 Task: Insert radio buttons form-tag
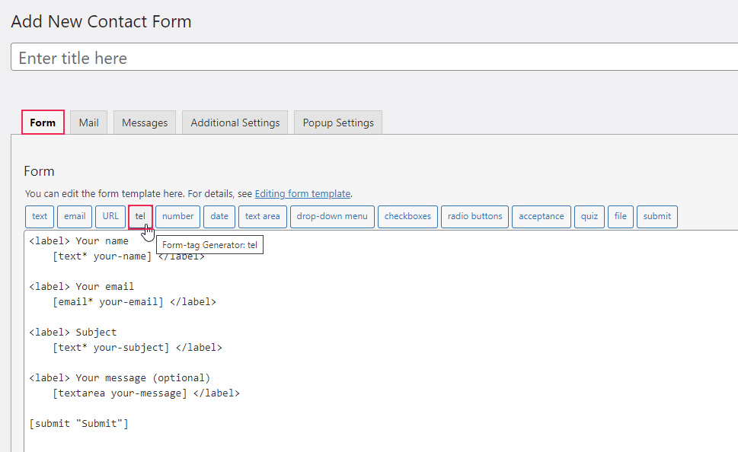(474, 216)
